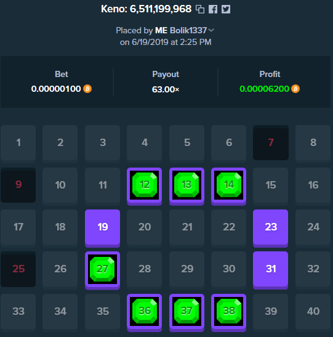Toggle purple selected tile 31

click(x=270, y=270)
